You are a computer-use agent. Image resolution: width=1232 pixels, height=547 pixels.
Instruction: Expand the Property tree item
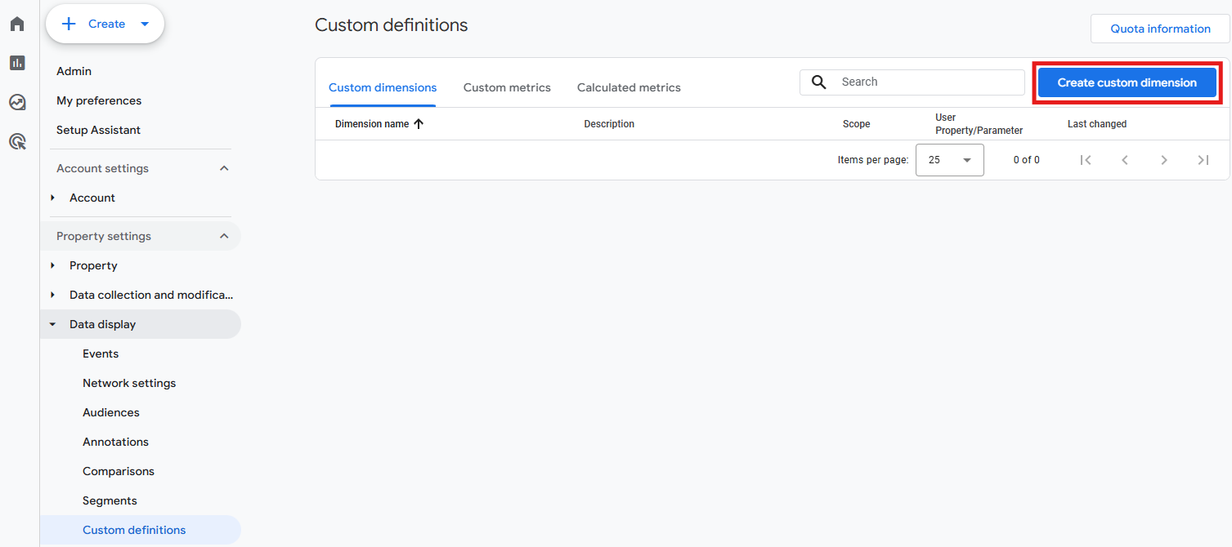52,265
